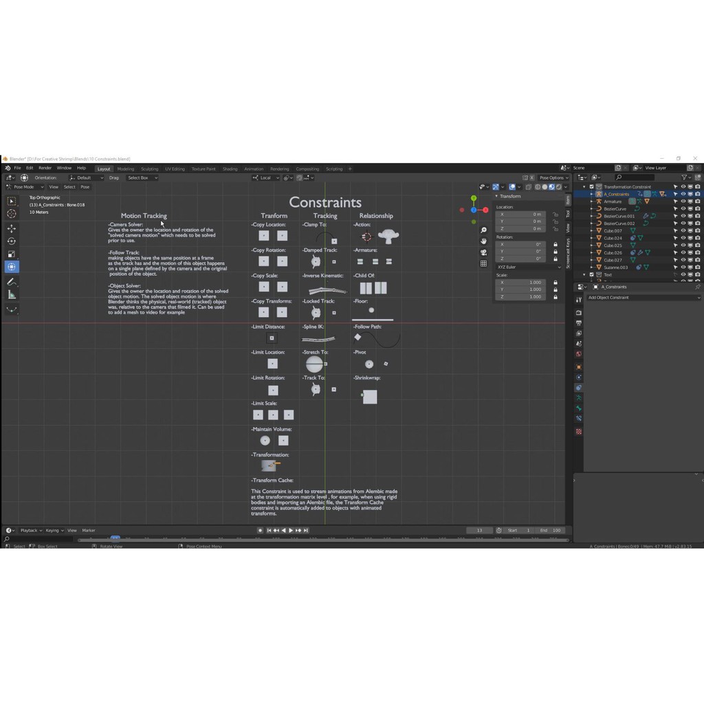This screenshot has height=704, width=704.
Task: Click the Pose Options button
Action: [x=551, y=177]
